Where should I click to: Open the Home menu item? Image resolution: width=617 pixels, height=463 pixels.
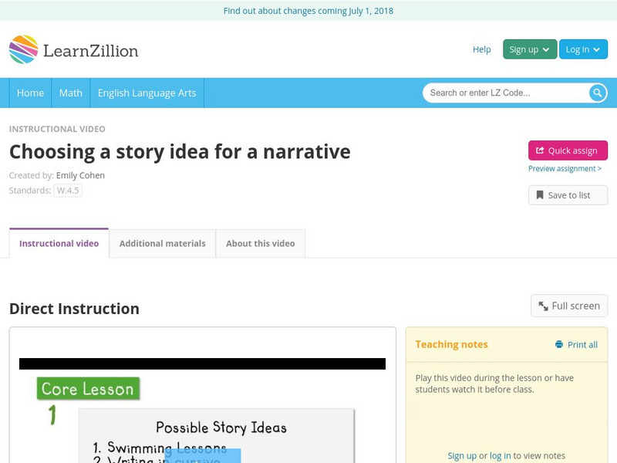coord(30,93)
